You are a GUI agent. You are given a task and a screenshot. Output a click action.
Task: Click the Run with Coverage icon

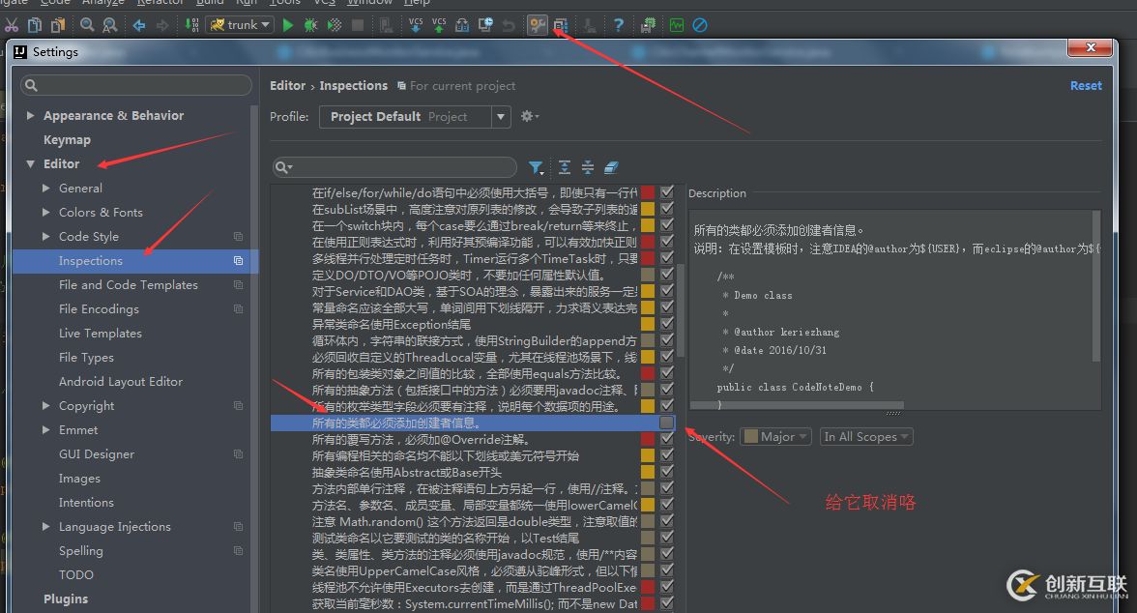(335, 25)
